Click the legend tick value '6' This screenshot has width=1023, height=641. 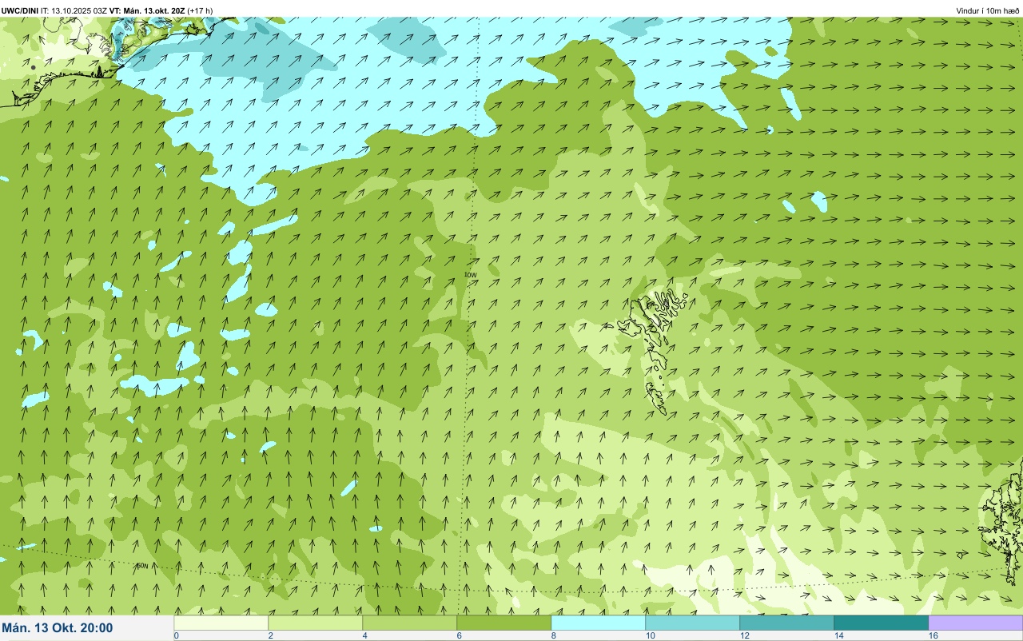459,635
